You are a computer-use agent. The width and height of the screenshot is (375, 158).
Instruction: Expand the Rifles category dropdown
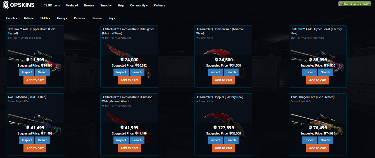(29, 18)
